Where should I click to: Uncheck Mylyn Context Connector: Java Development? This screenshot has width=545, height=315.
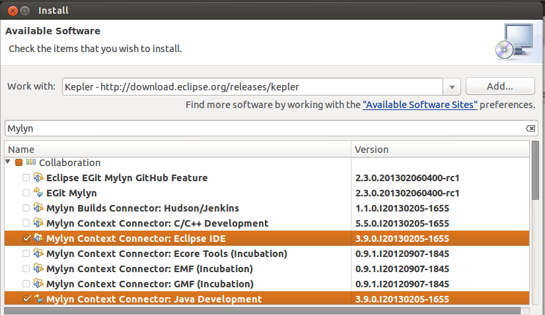(26, 299)
